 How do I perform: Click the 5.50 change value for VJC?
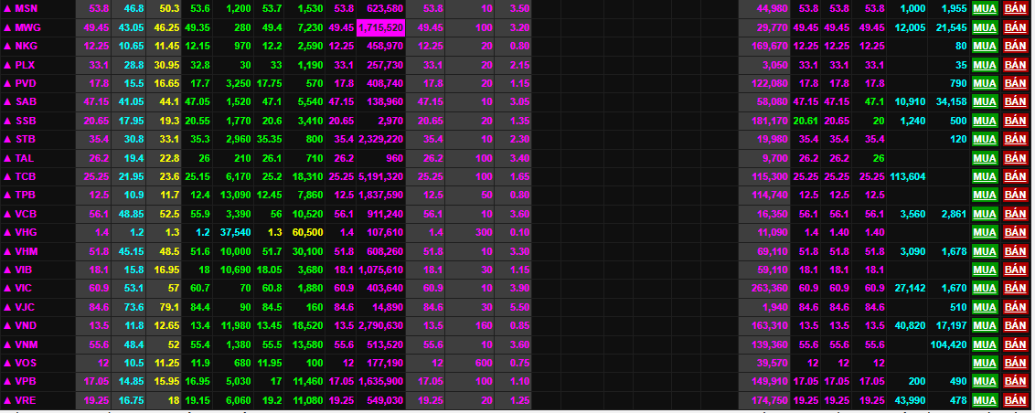[x=519, y=307]
